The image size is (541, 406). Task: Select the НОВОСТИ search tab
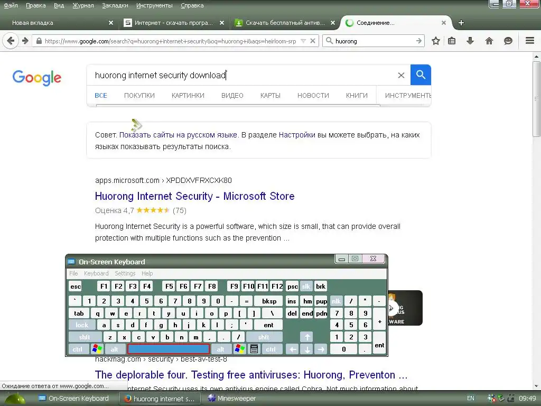point(313,95)
